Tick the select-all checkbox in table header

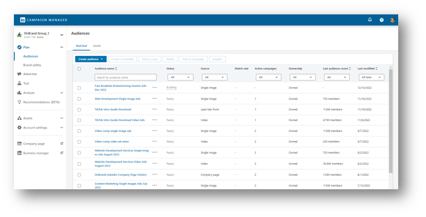(79, 69)
